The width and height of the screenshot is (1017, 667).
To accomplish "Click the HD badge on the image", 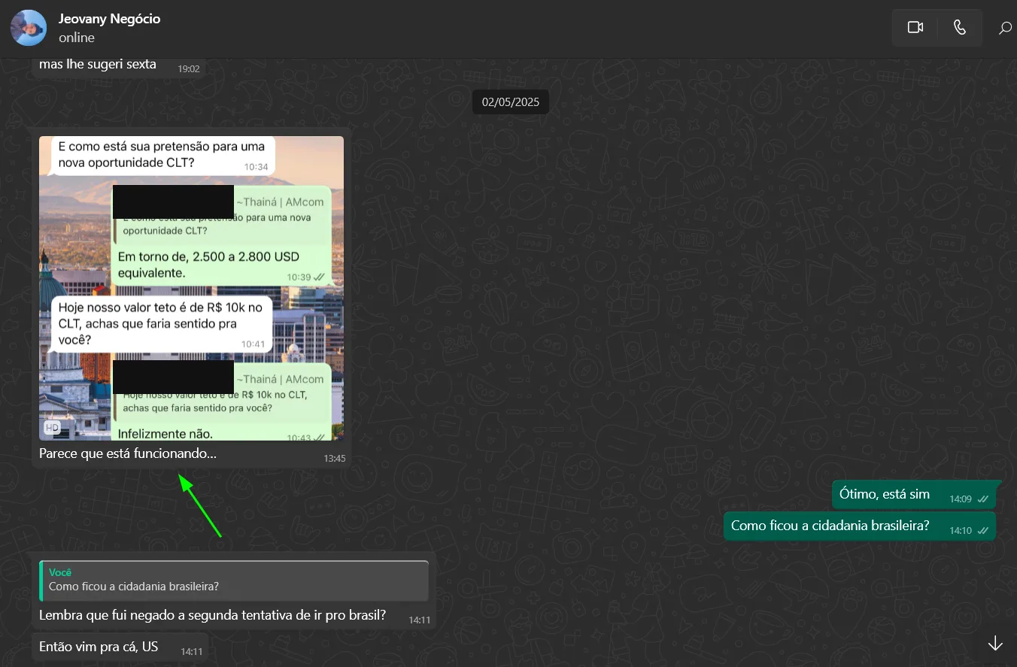I will 52,427.
